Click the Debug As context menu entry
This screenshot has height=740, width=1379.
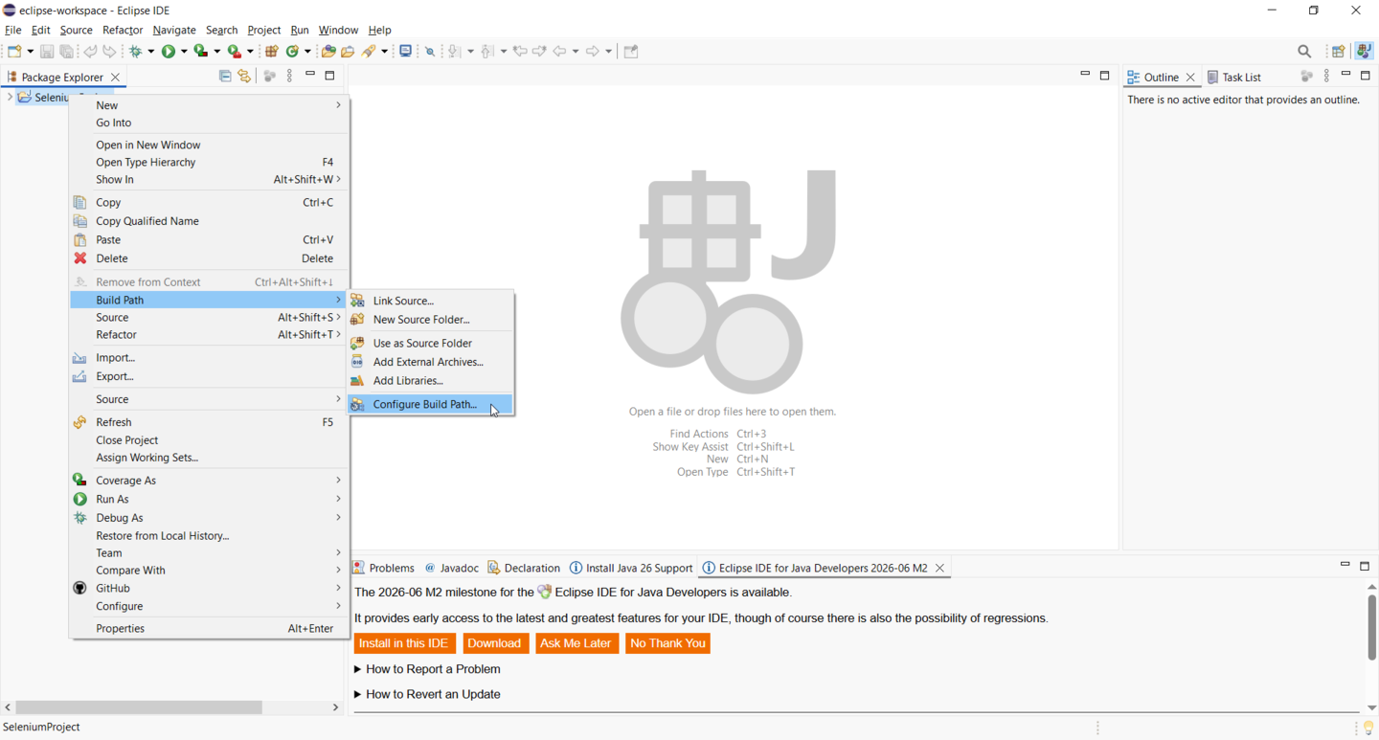[x=209, y=518]
